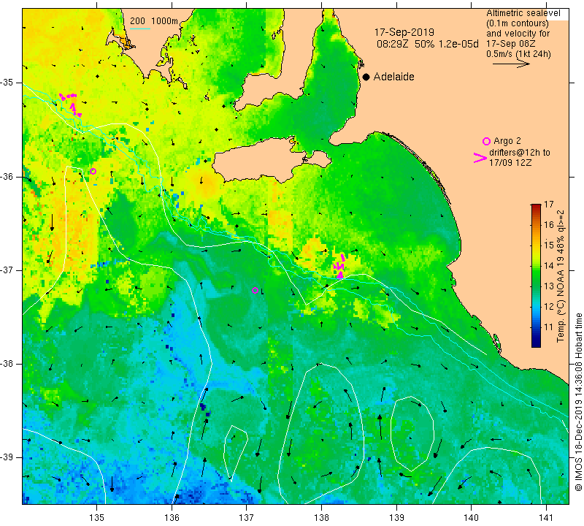Viewport: 584px width, 526px height.
Task: Click the '08:29Z 50% 1.2e-05d' text
Action: point(428,44)
